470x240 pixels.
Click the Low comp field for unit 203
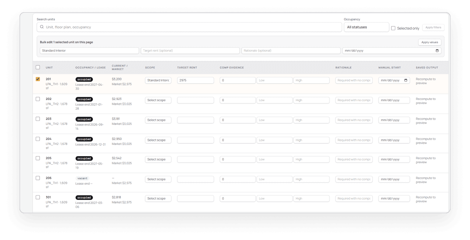(x=275, y=120)
